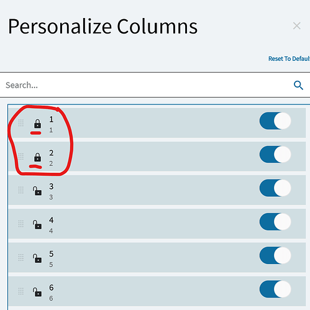
Task: Focus the Search input field
Action: [x=145, y=85]
